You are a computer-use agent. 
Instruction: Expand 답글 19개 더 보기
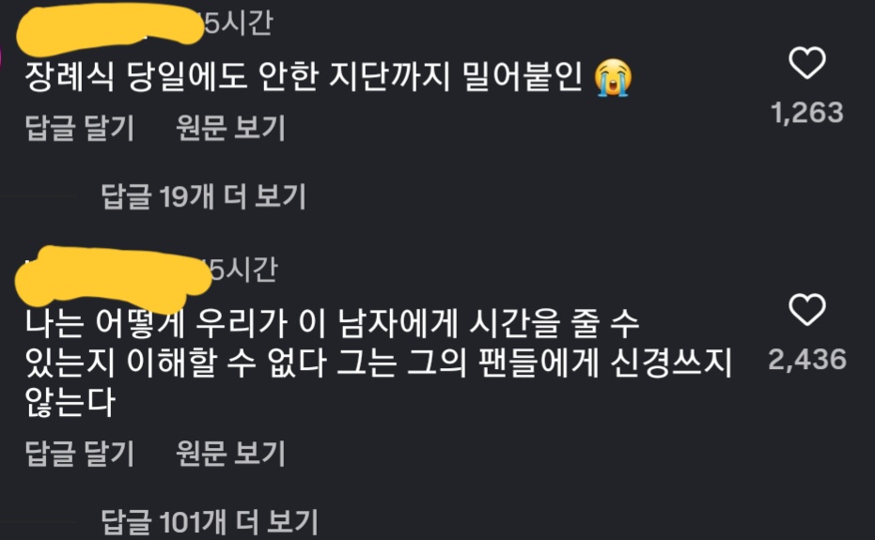pyautogui.click(x=204, y=196)
